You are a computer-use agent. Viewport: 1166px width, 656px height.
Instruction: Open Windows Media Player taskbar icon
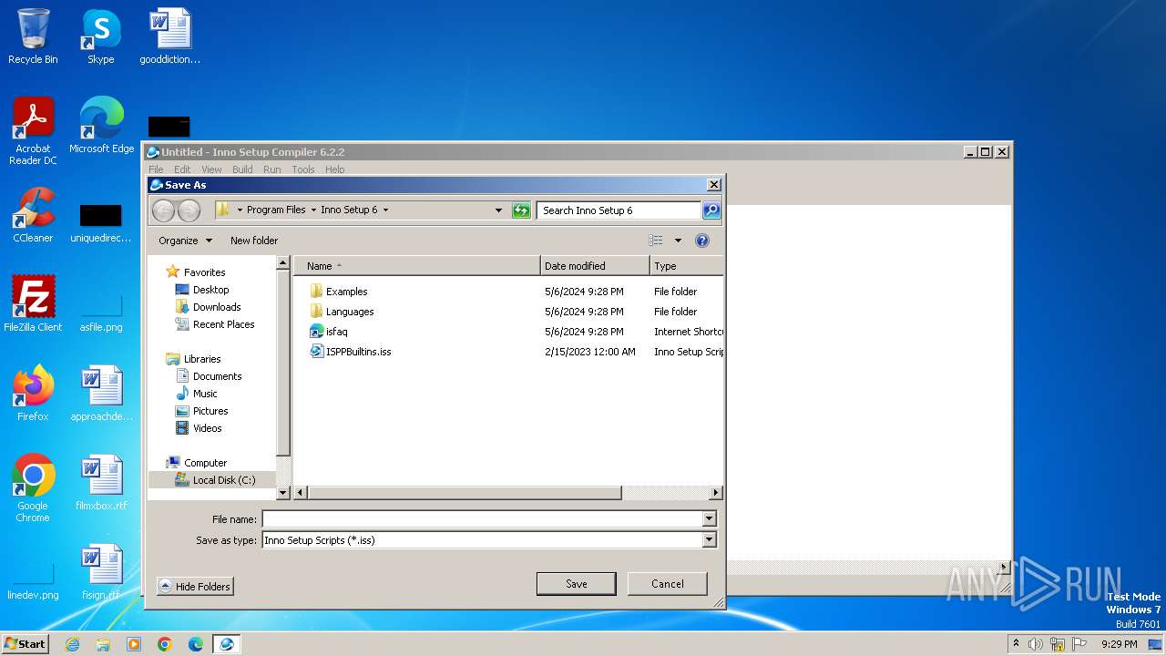[134, 644]
